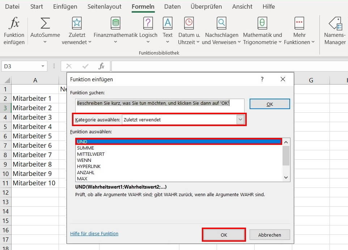Click the Funktion suchen description field
Screen dimensions: 348x250
coord(160,105)
